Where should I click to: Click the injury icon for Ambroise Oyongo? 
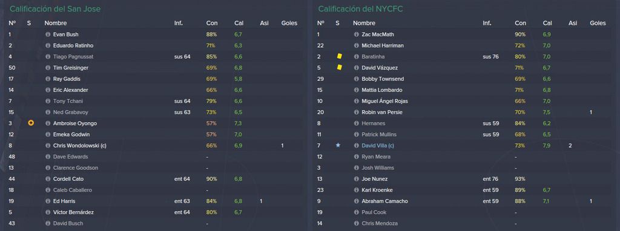31,123
